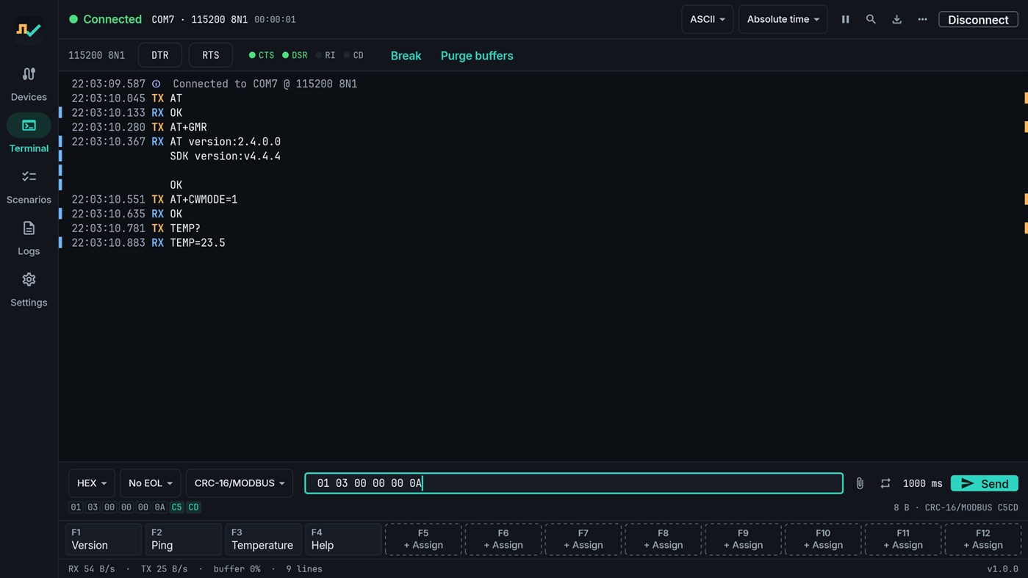
Task: Select the SDK version:v4.4.4 line
Action: tap(543, 156)
